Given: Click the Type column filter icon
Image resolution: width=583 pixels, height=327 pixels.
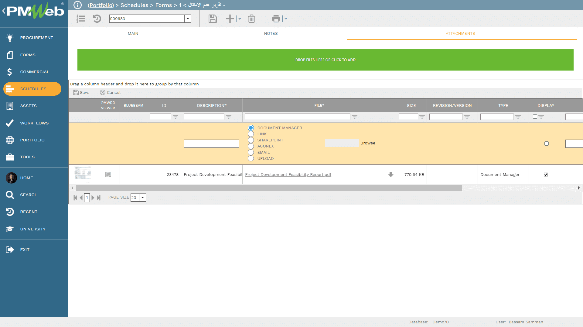Looking at the screenshot, I should pos(518,117).
